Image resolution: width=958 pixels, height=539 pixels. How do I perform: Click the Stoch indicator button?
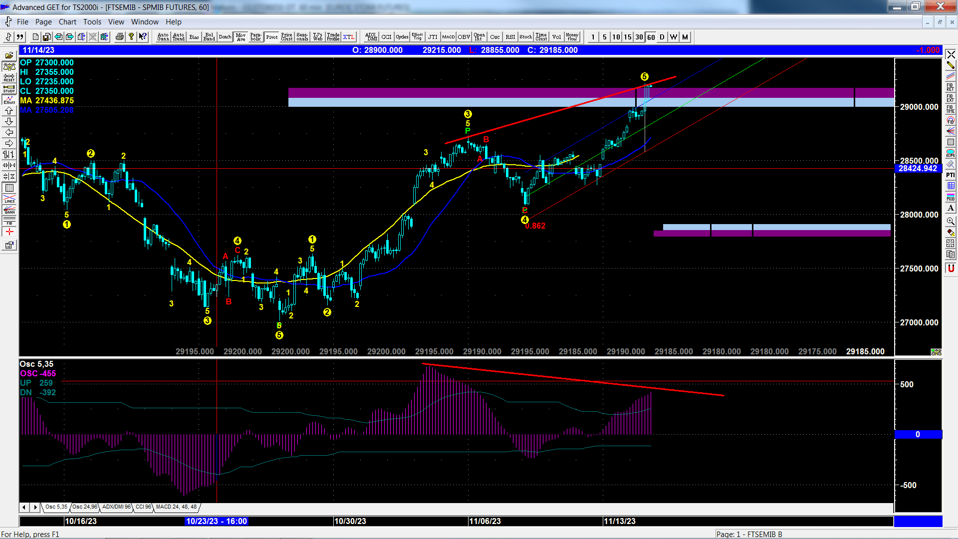[526, 37]
